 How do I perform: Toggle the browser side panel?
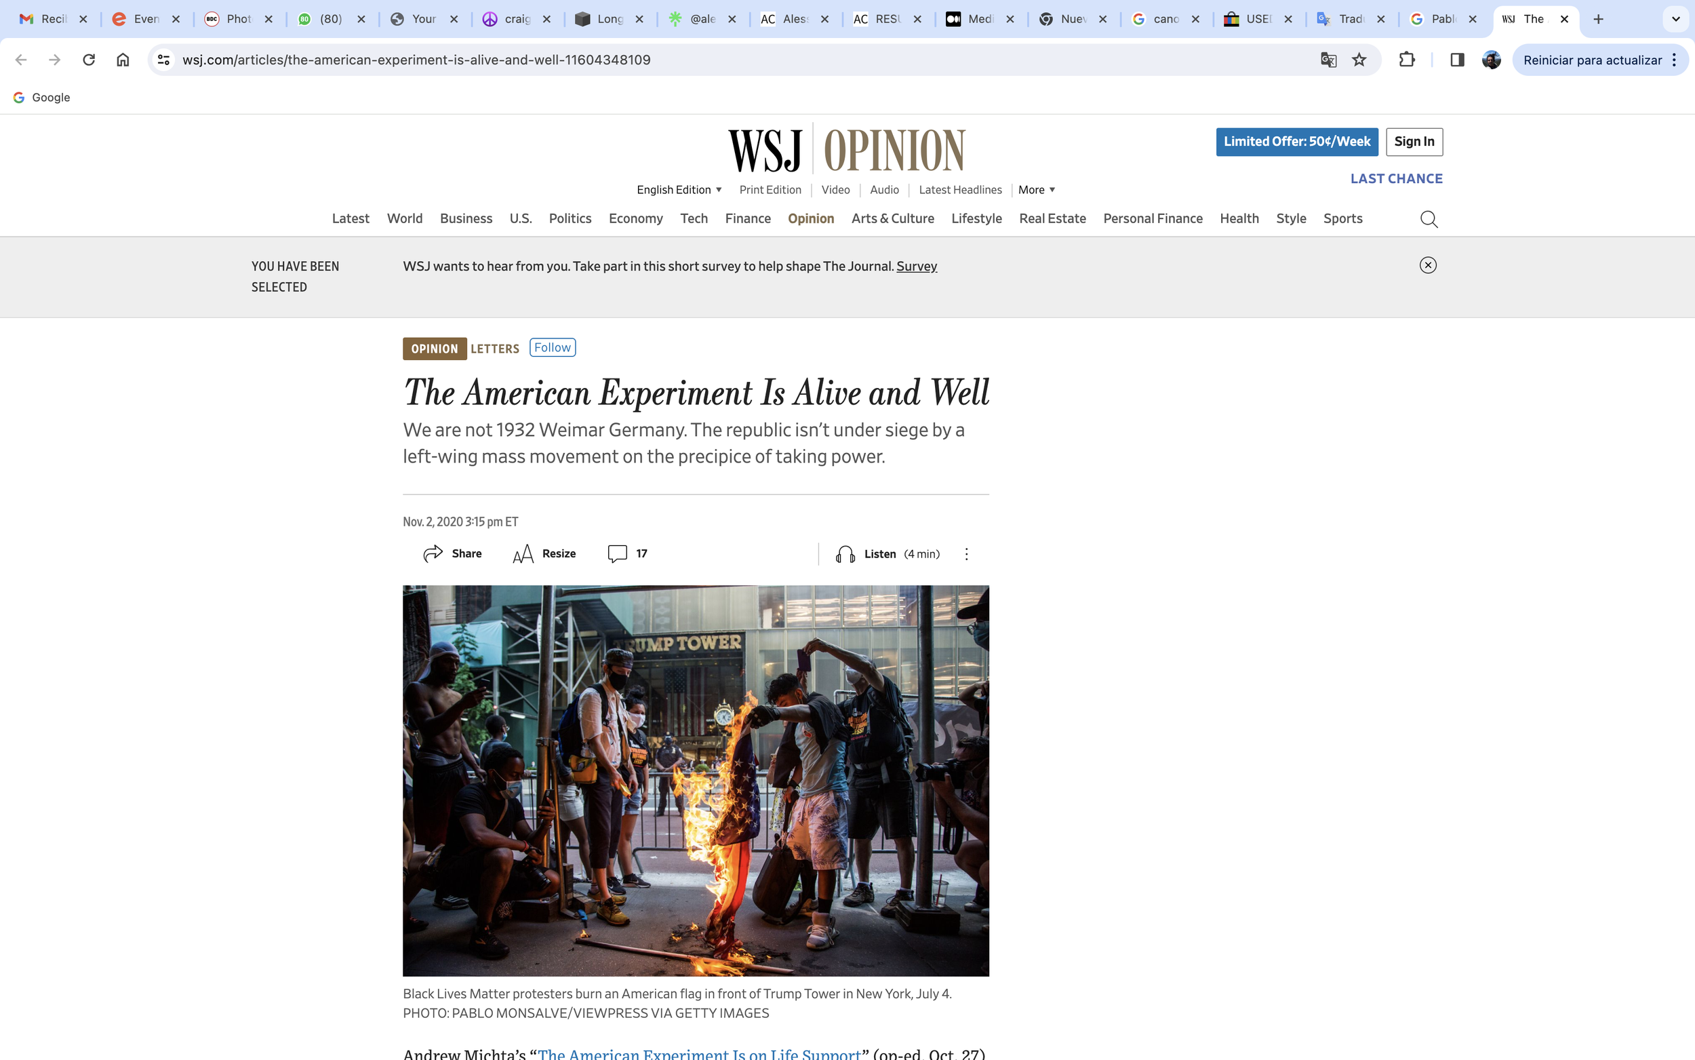1457,60
